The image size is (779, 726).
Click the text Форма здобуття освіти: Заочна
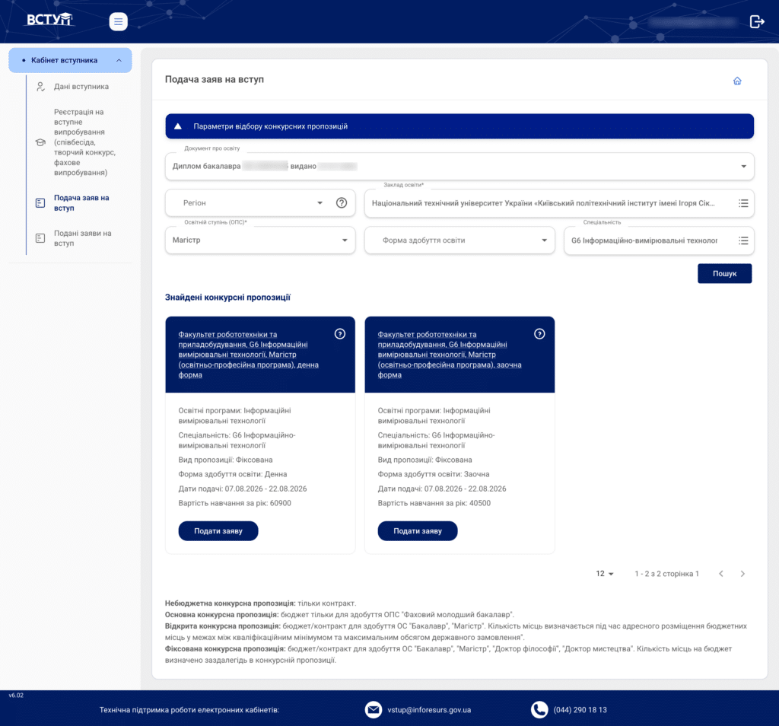point(433,474)
